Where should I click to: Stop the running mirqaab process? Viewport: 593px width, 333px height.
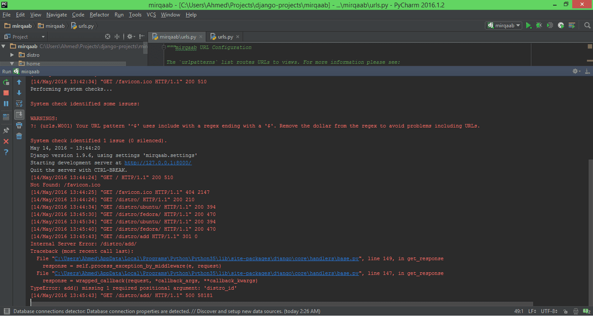click(x=6, y=93)
